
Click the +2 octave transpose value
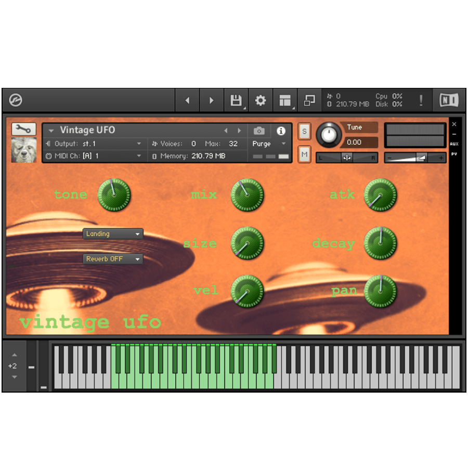coord(12,366)
